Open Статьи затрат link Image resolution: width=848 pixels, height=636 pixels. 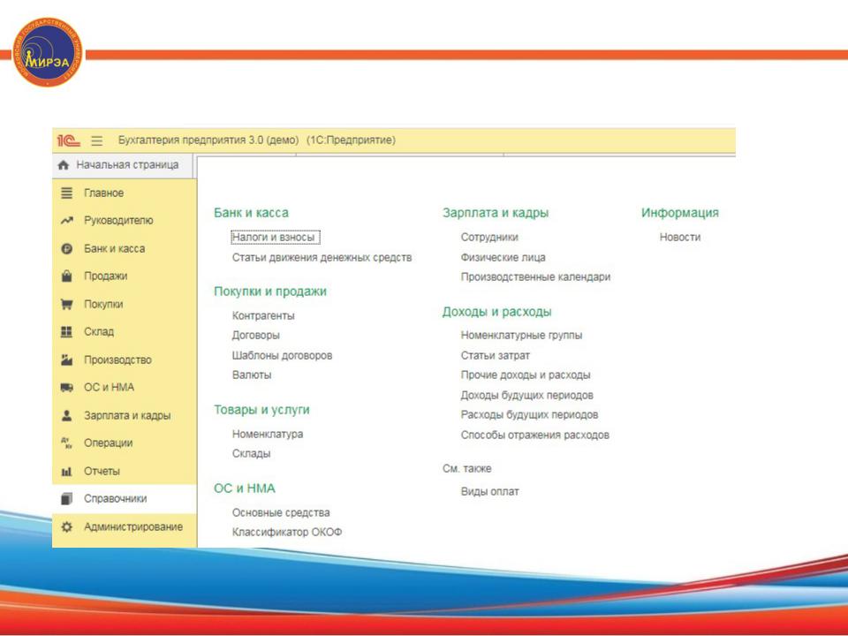(496, 355)
